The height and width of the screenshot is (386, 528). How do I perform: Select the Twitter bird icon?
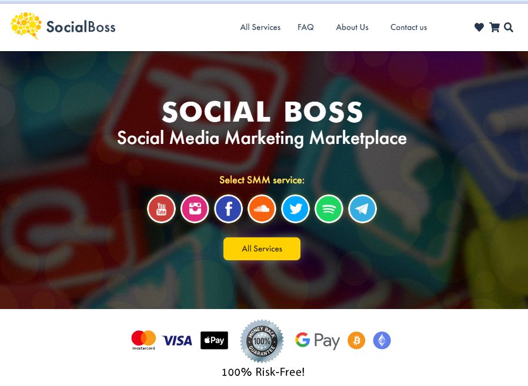(x=295, y=209)
